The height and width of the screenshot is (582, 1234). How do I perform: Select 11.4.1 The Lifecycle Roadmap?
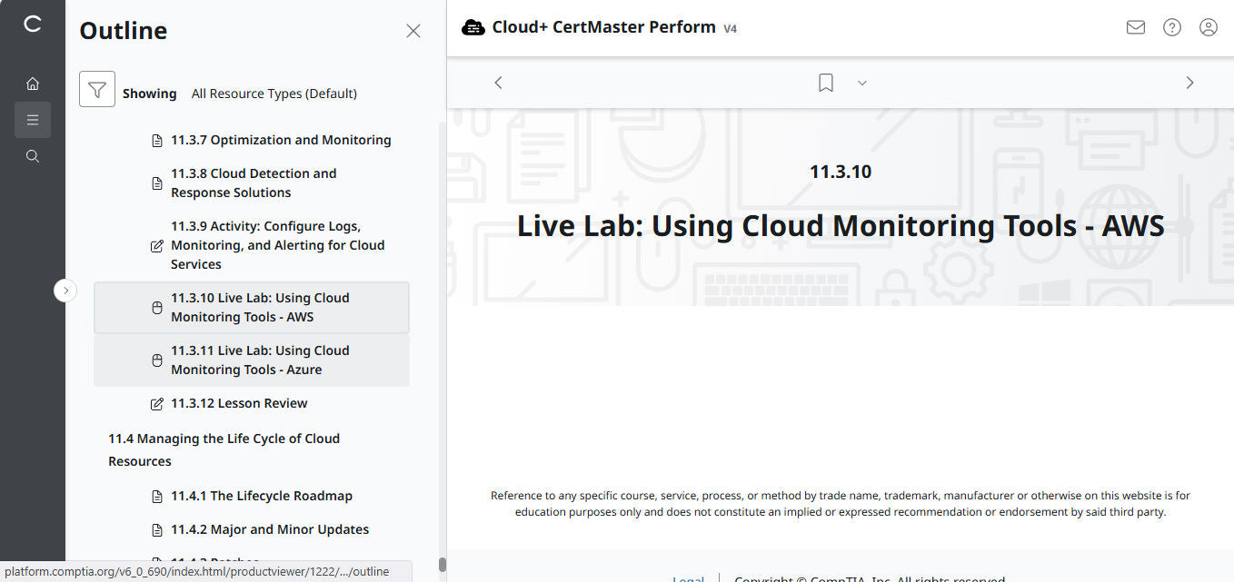click(261, 496)
